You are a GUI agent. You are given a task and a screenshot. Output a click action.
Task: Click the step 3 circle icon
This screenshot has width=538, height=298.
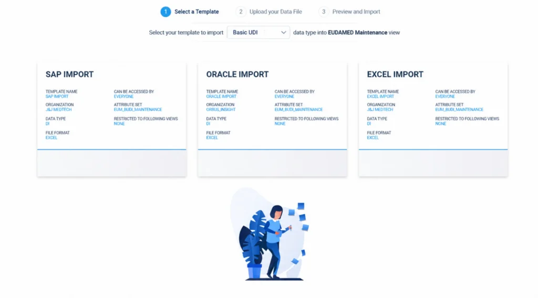tap(324, 12)
